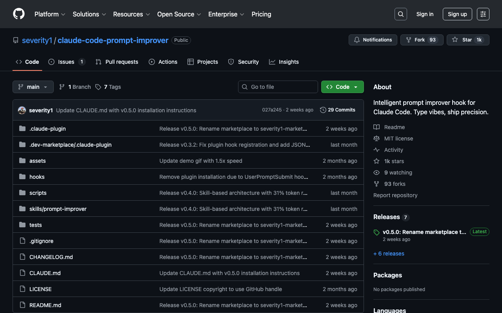502x313 pixels.
Task: Switch to the Issues tab
Action: pyautogui.click(x=66, y=62)
